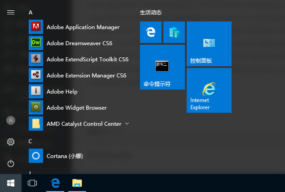Click the Power button
285x192 pixels.
click(x=11, y=163)
